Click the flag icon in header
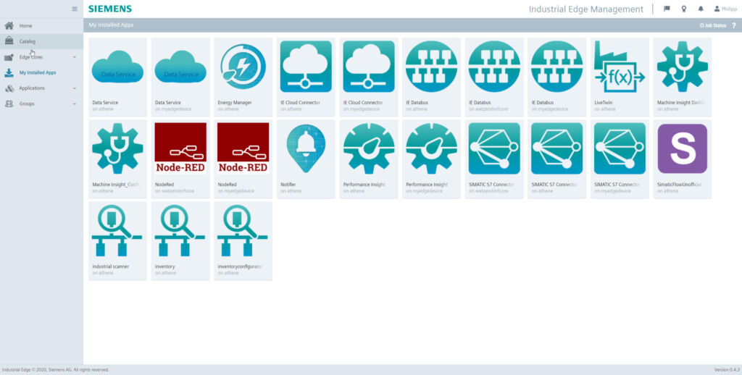742x375 pixels. tap(667, 9)
